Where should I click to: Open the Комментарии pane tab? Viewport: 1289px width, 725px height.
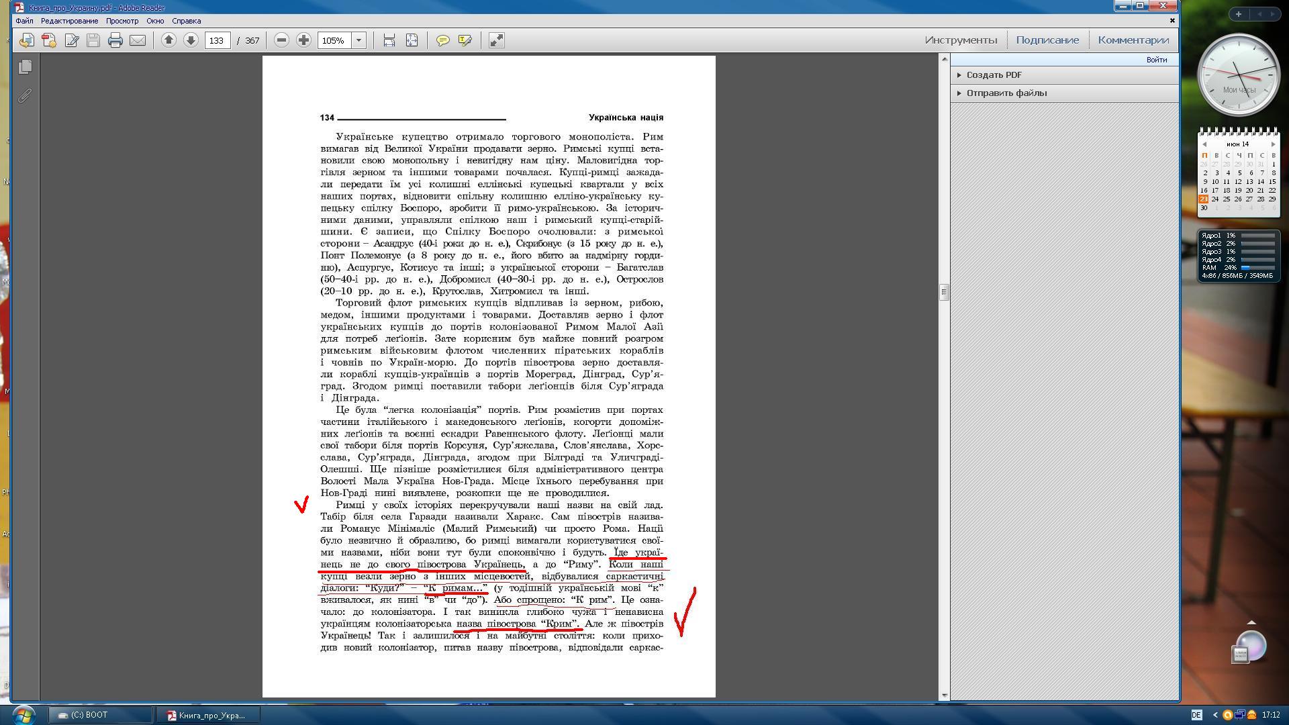pos(1133,40)
